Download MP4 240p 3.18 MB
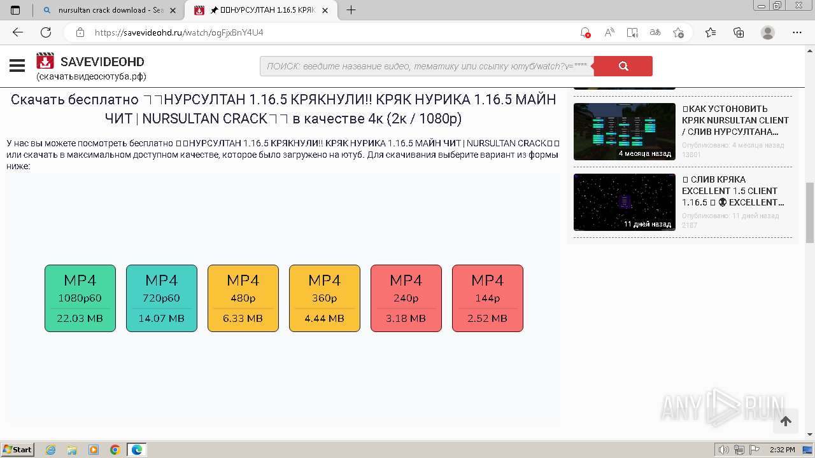 [x=406, y=298]
